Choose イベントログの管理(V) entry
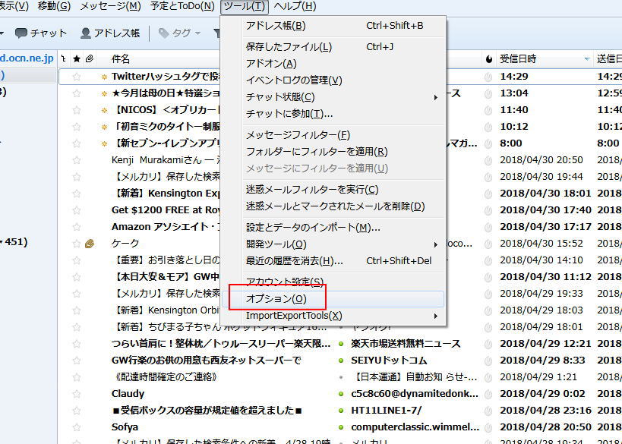Image resolution: width=622 pixels, height=444 pixels. [333, 80]
